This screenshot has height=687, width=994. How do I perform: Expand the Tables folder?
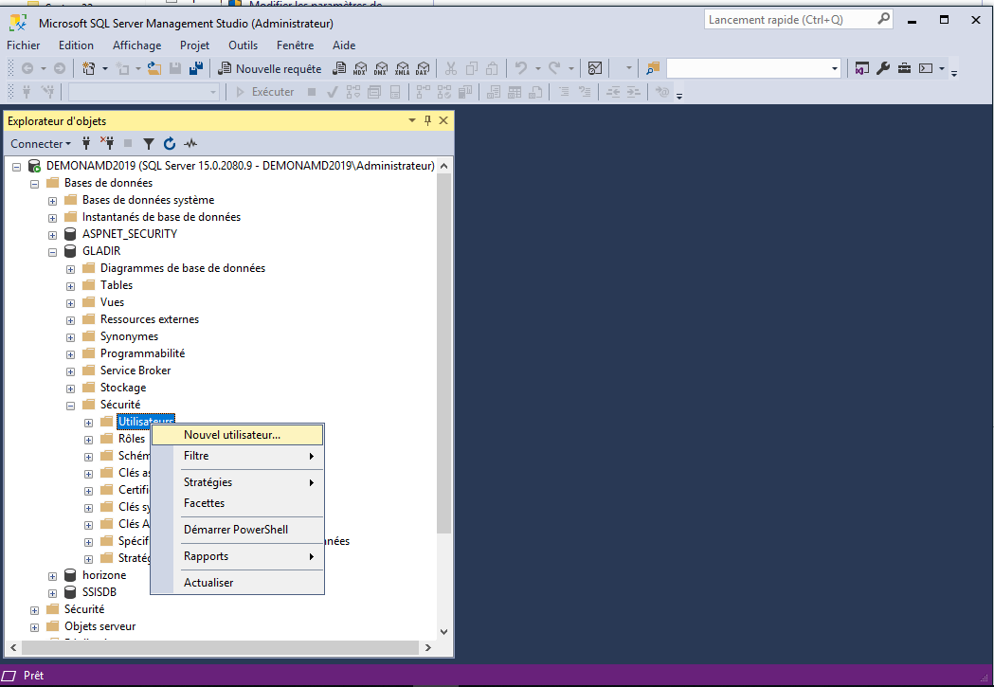coord(70,286)
